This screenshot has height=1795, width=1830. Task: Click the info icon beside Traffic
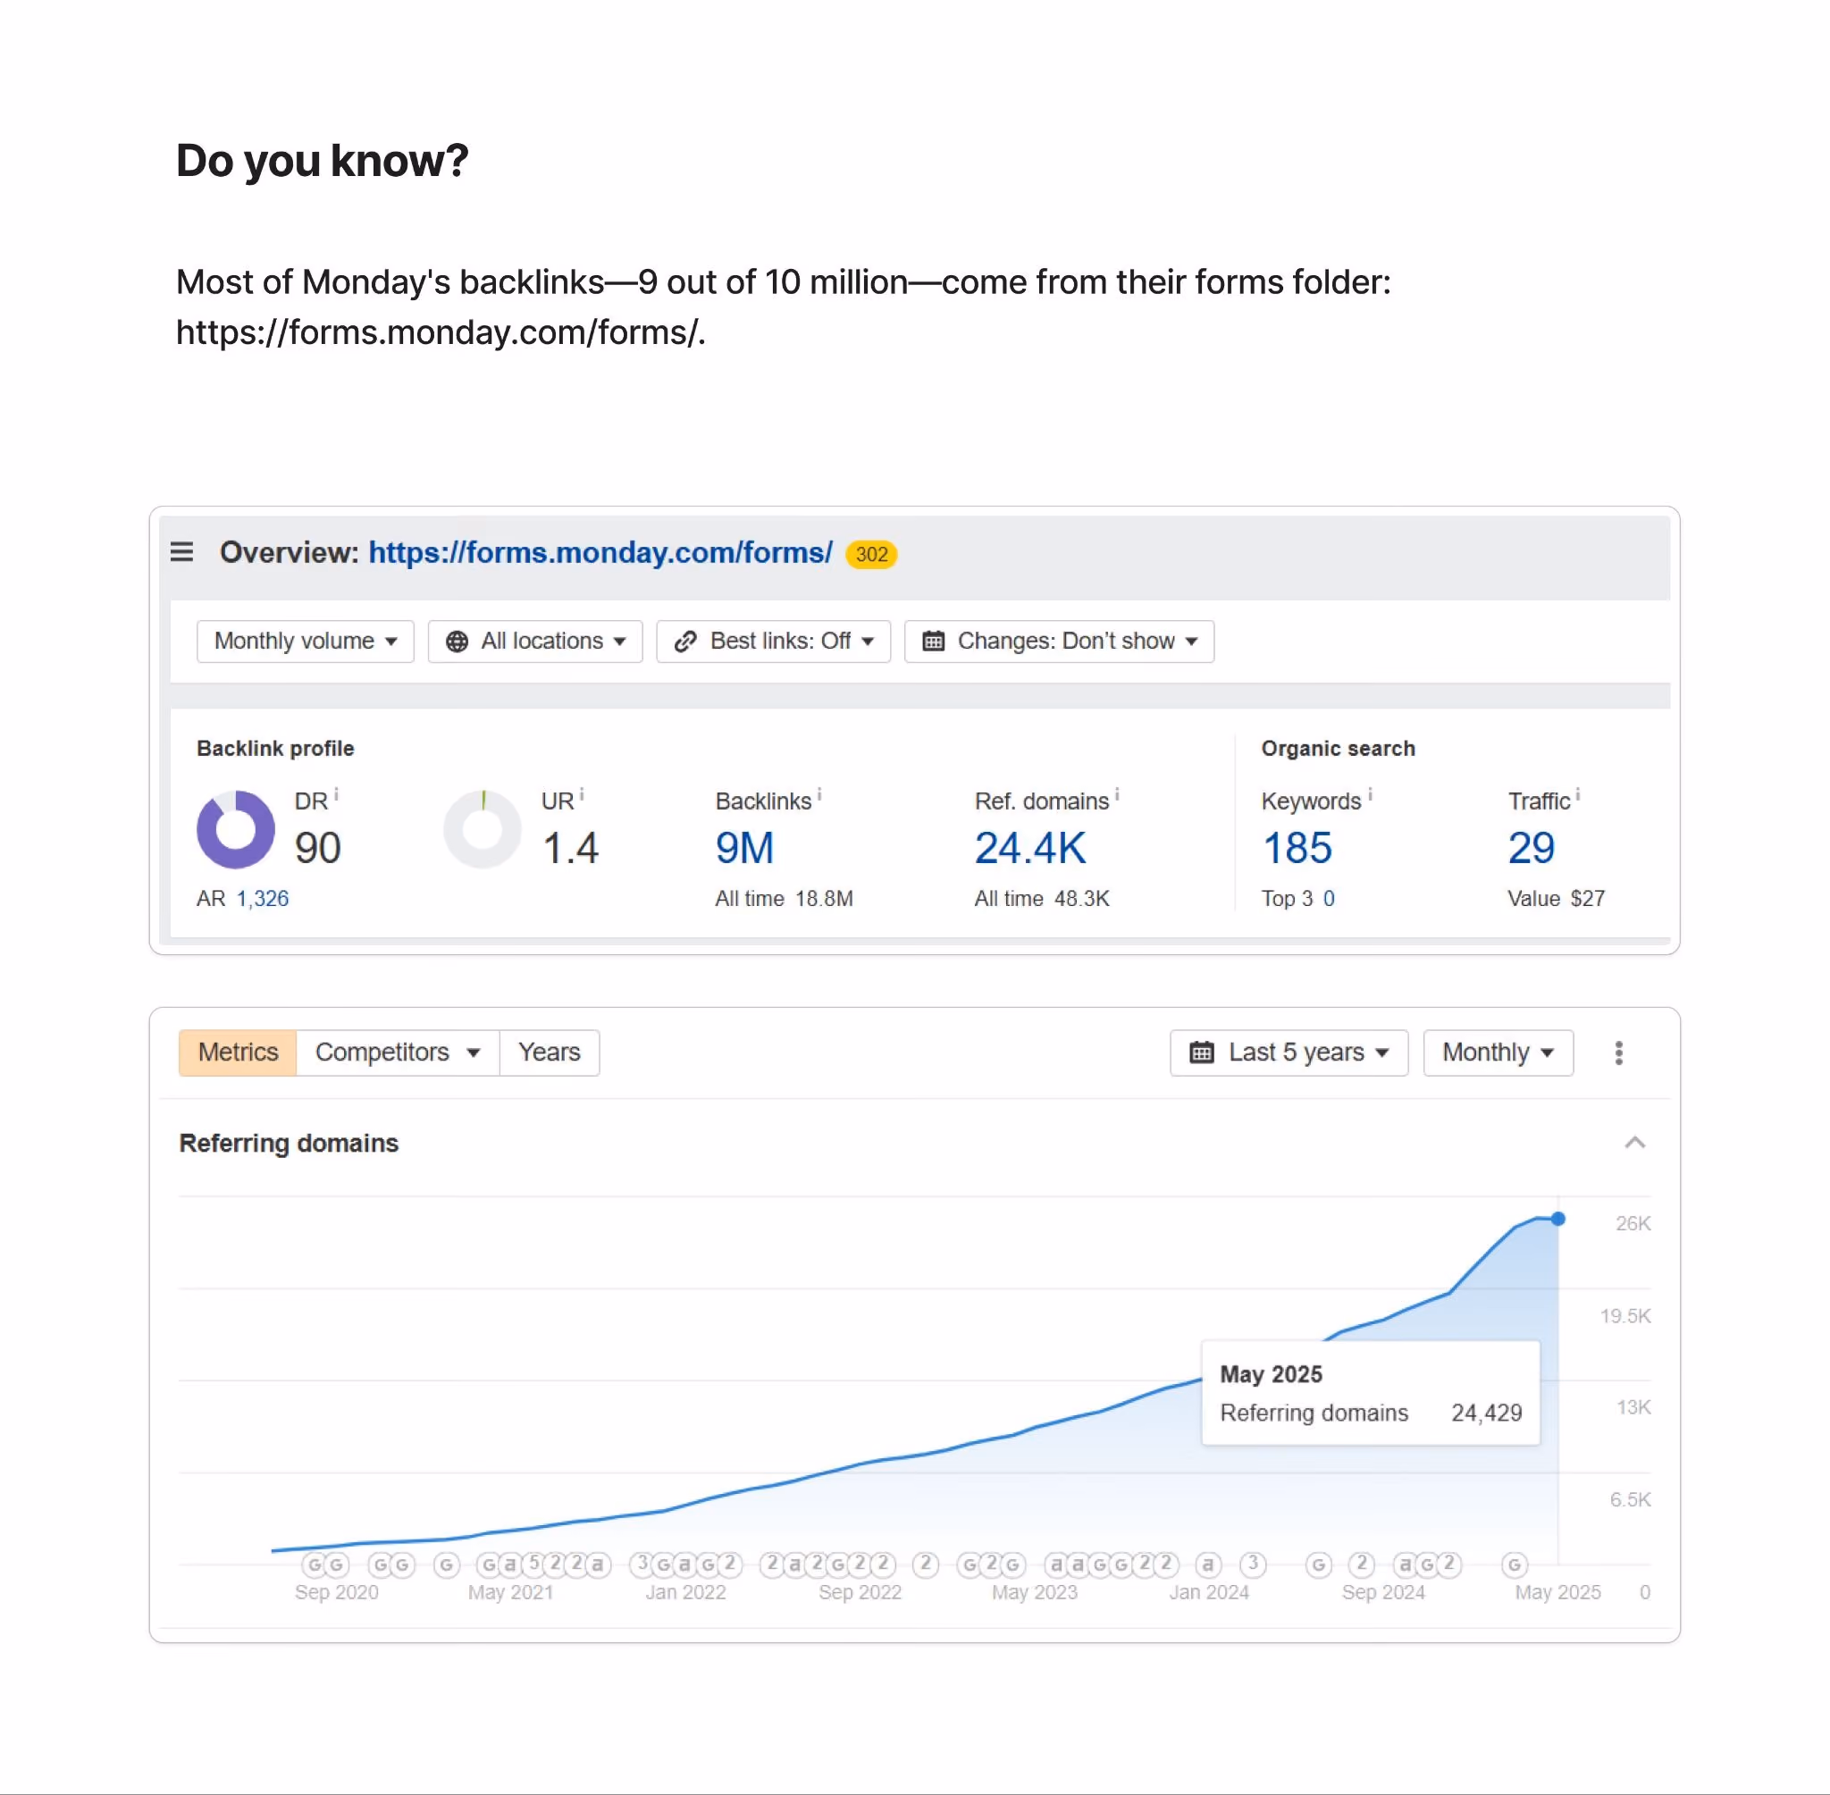click(x=1578, y=794)
